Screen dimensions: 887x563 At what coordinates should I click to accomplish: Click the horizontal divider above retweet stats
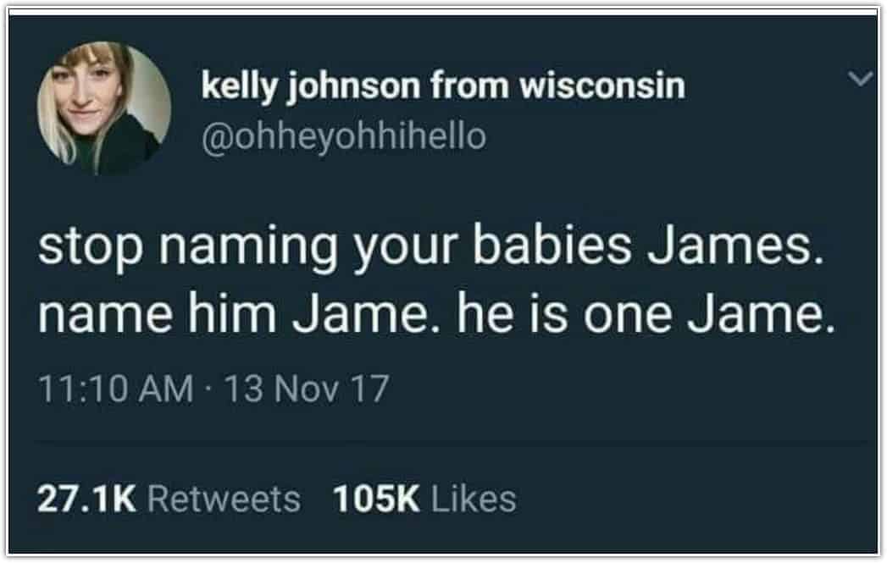(452, 440)
